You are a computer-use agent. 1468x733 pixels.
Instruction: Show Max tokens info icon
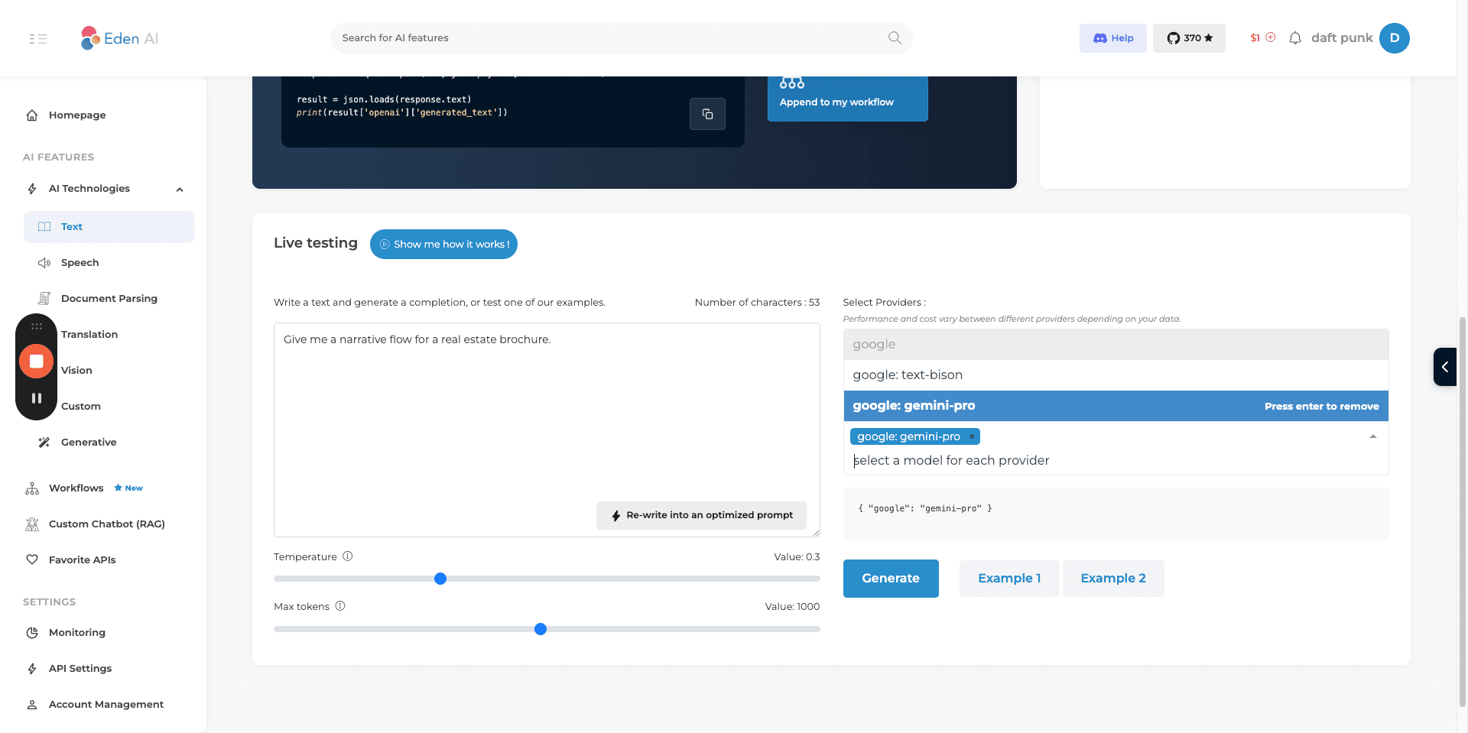click(x=340, y=606)
